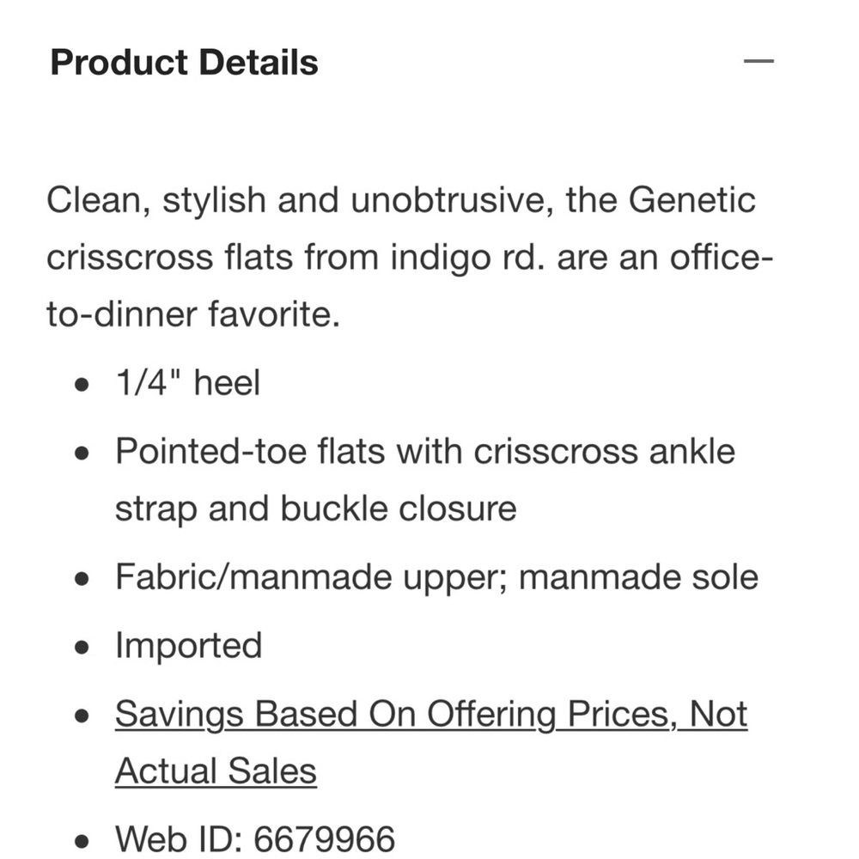The width and height of the screenshot is (859, 859).
Task: Click the bullet beside Pointed-toe flats
Action: pos(82,452)
